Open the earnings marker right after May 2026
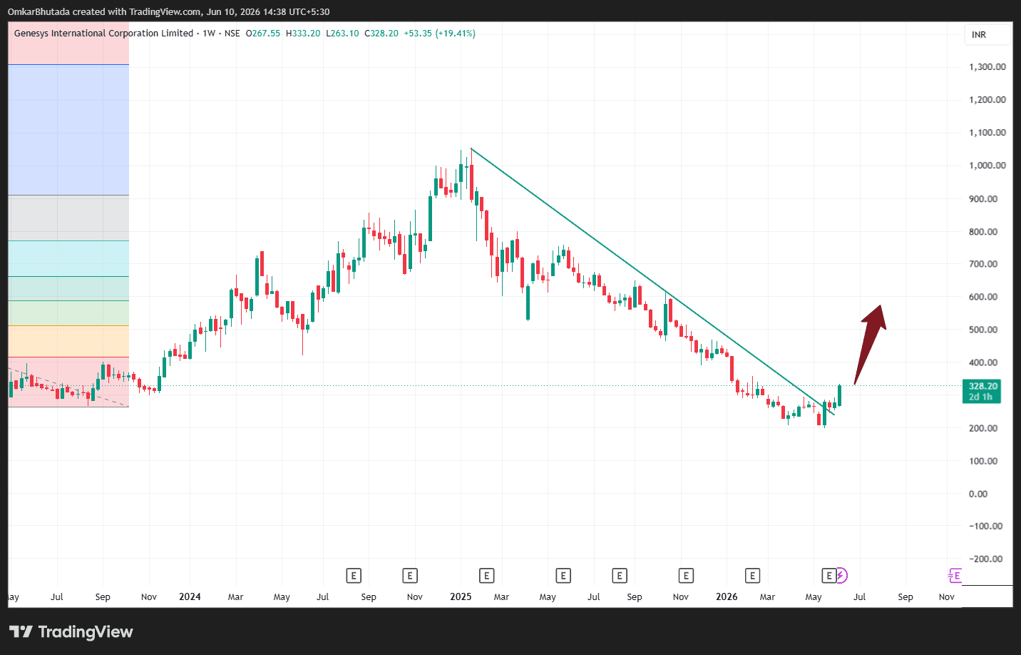The image size is (1021, 655). (x=828, y=575)
